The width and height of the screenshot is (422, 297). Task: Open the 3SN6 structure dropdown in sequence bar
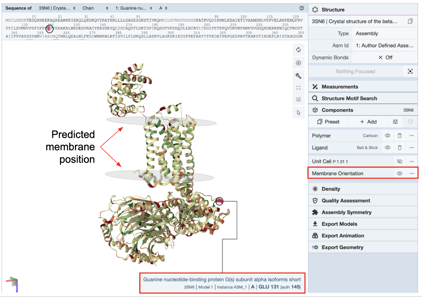tap(57, 8)
